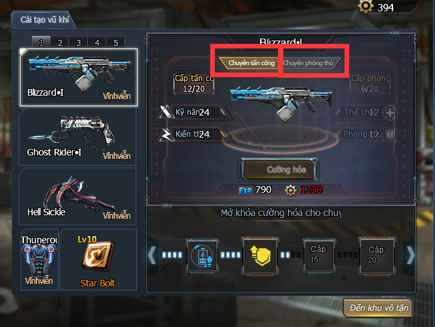Show next unlock milestones with right arrow
The width and height of the screenshot is (435, 327).
click(x=410, y=255)
